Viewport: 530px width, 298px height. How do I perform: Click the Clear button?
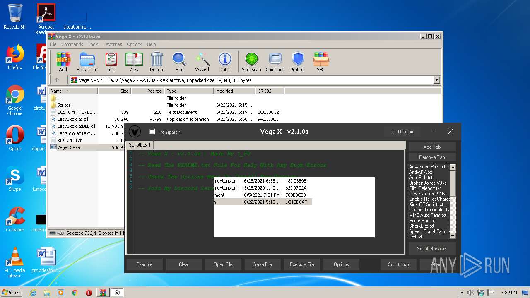coord(184,264)
